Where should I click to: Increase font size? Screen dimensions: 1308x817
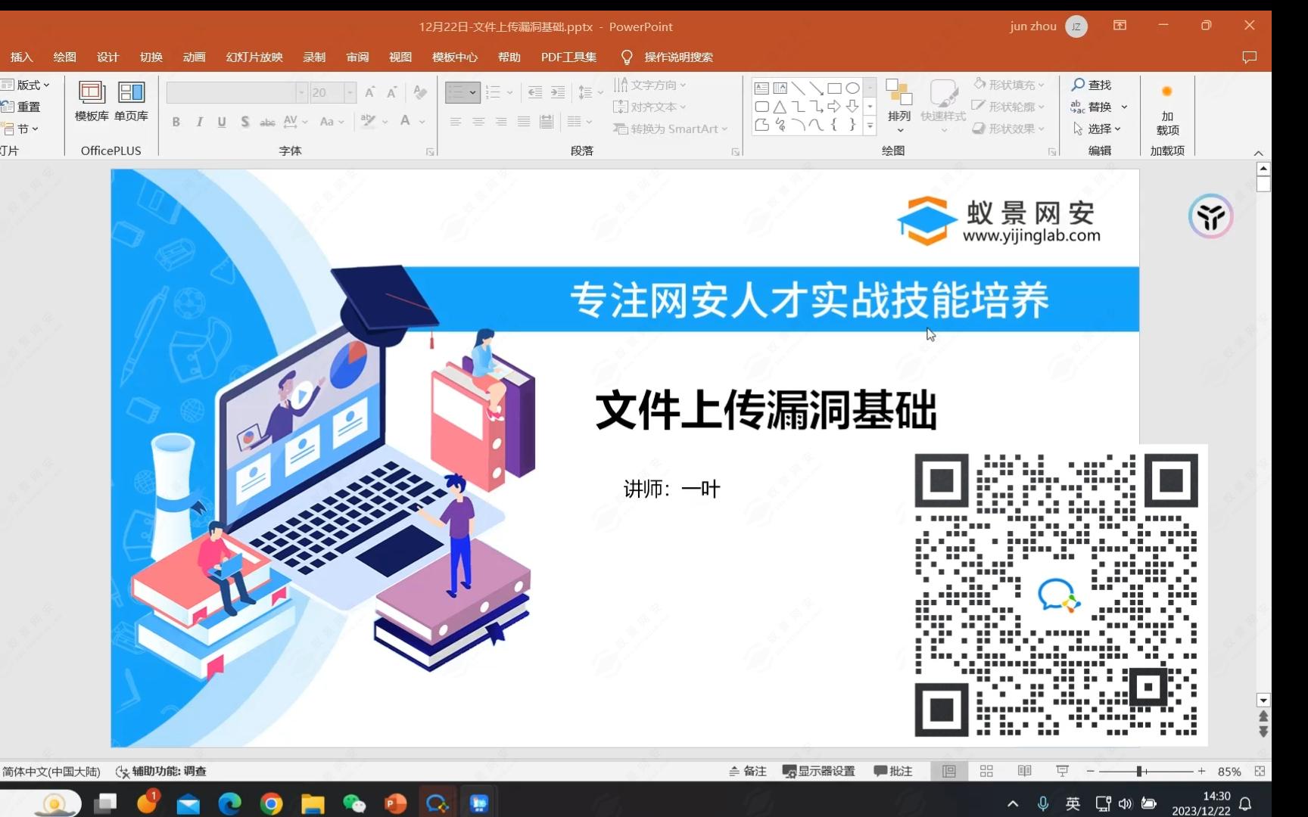[x=369, y=92]
